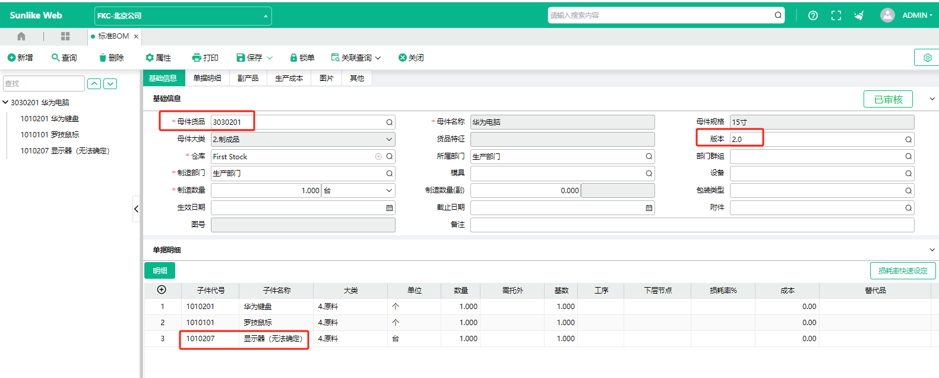
Task: Close the 标准BOM tab
Action: (x=136, y=36)
